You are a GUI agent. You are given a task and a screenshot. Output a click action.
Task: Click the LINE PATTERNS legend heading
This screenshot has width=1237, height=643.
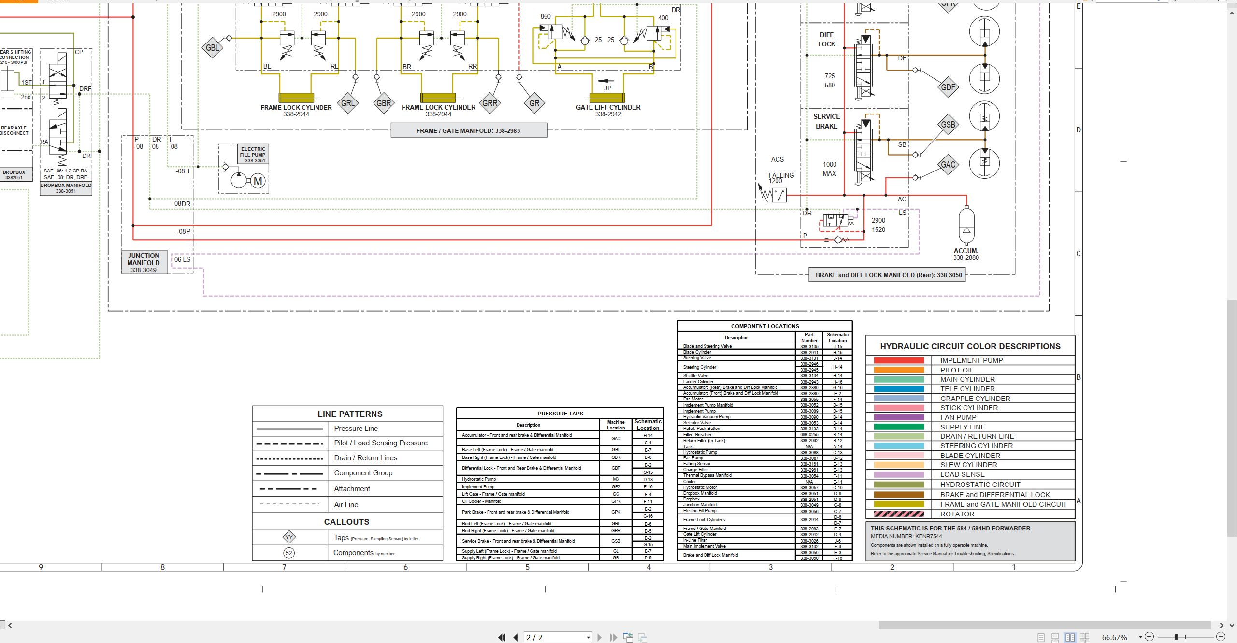point(350,414)
